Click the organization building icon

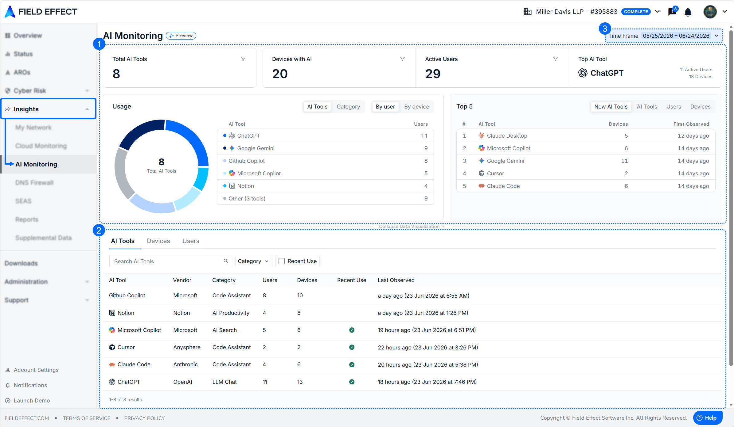click(528, 12)
